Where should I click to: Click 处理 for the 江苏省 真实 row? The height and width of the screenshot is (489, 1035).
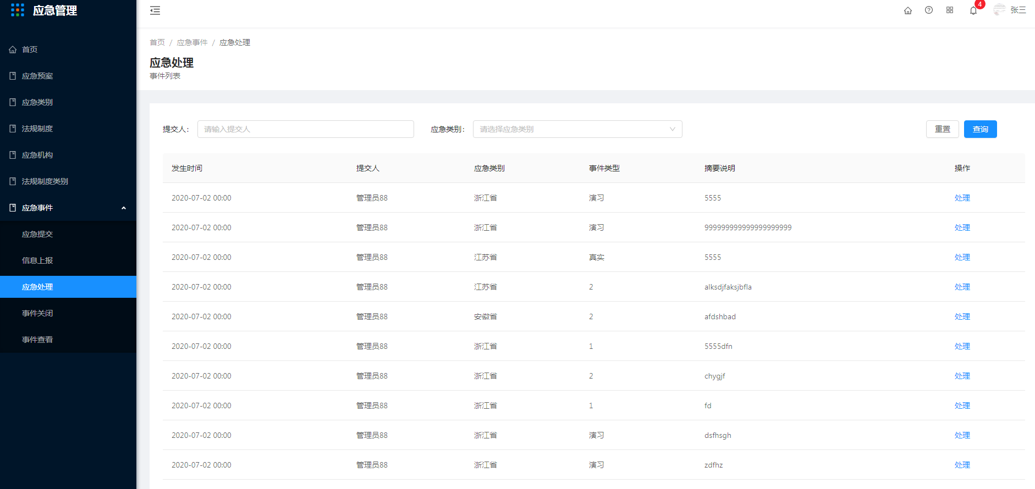(x=962, y=257)
